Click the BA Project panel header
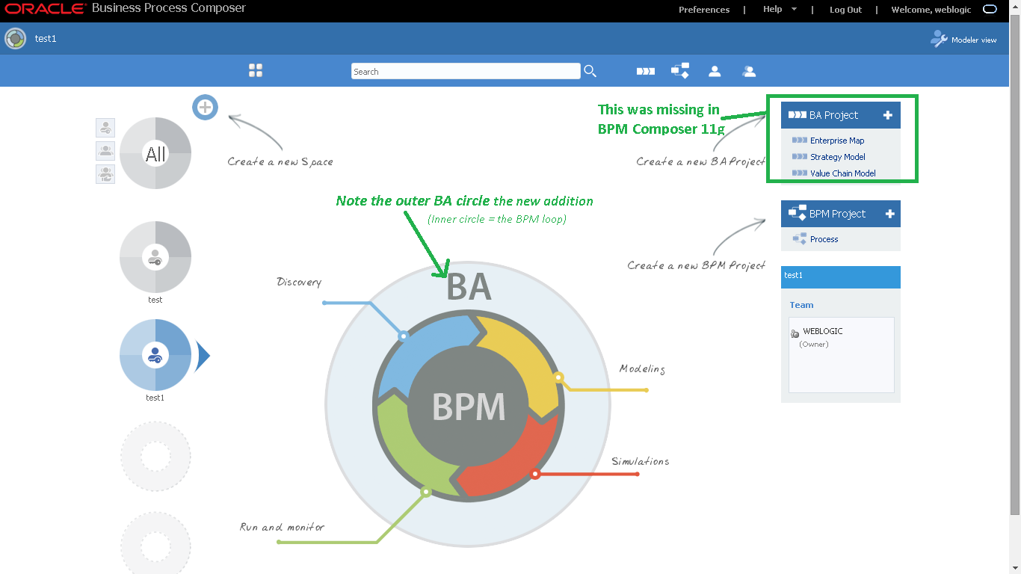Viewport: 1021px width, 574px height. [x=841, y=115]
